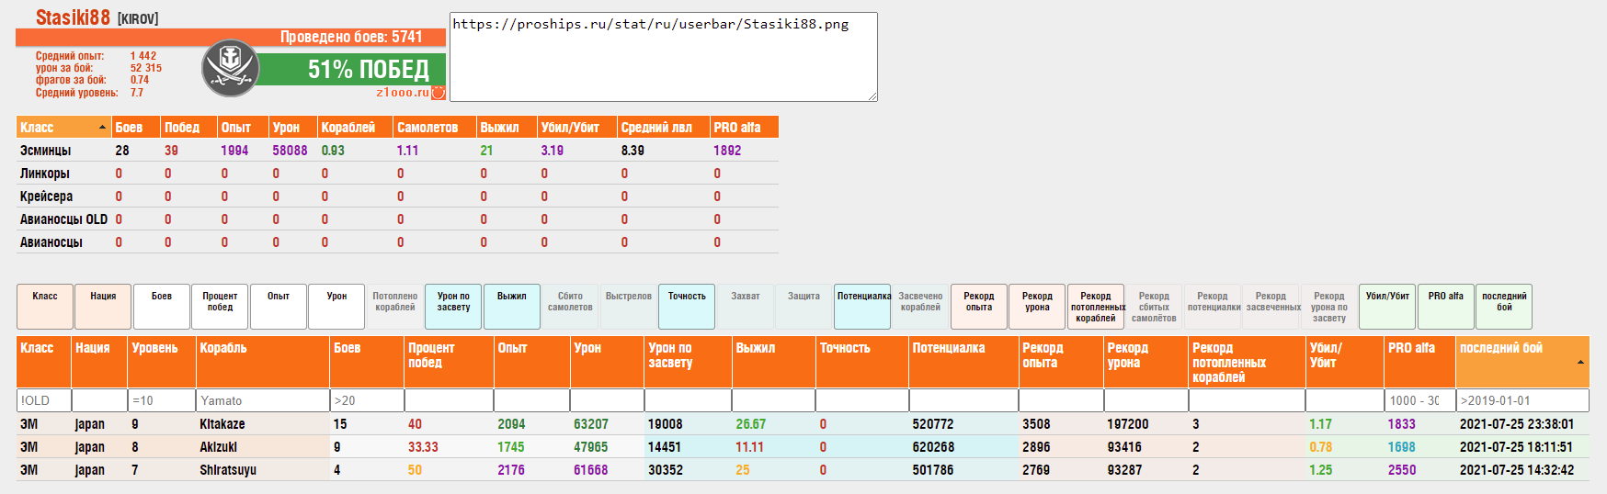Enable the Захват column toggle button
This screenshot has height=494, width=1607.
point(746,306)
